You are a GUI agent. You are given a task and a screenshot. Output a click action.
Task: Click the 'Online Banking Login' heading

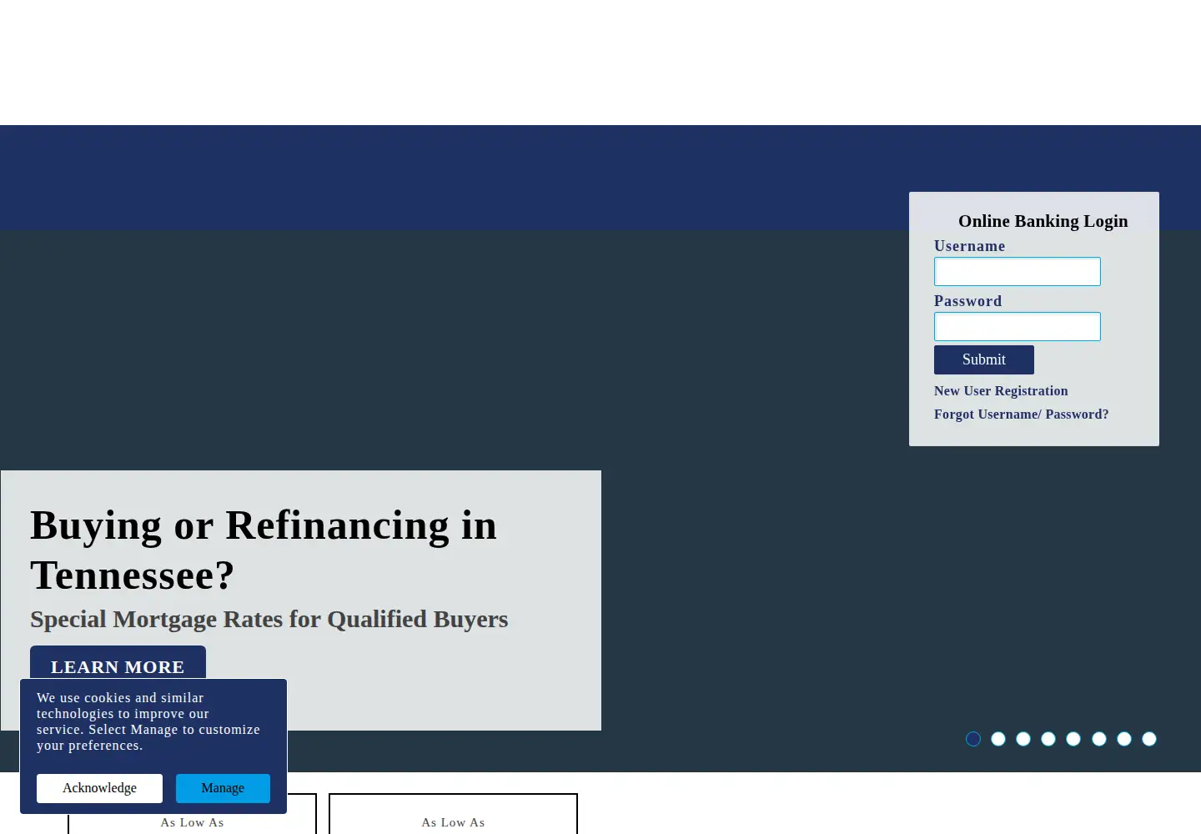1043,221
